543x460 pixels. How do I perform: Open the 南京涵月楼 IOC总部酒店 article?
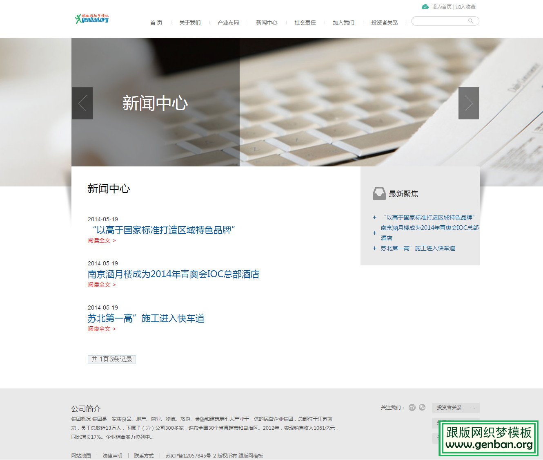(x=174, y=274)
